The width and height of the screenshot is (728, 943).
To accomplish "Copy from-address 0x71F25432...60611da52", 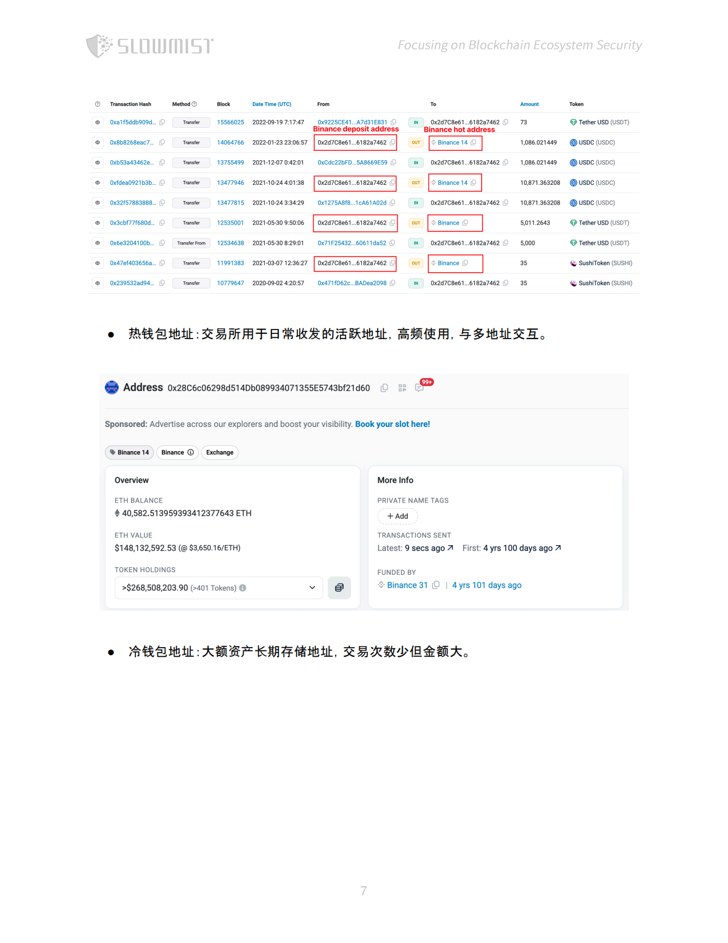I will (392, 243).
